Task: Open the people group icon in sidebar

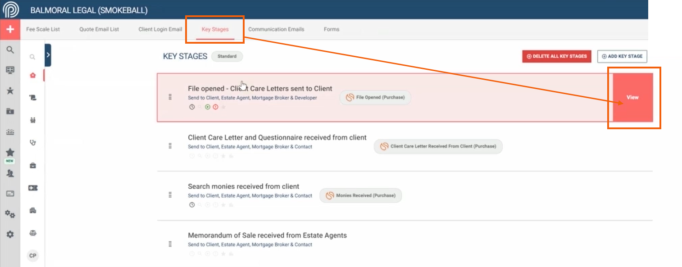Action: pyautogui.click(x=32, y=120)
